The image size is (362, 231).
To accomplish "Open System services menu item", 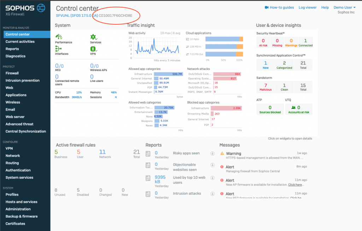I will point(19,177).
